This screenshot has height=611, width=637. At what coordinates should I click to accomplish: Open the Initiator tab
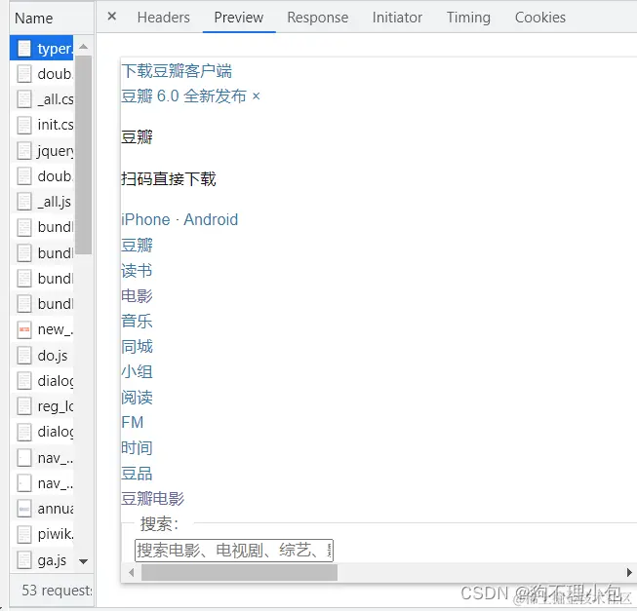397,18
